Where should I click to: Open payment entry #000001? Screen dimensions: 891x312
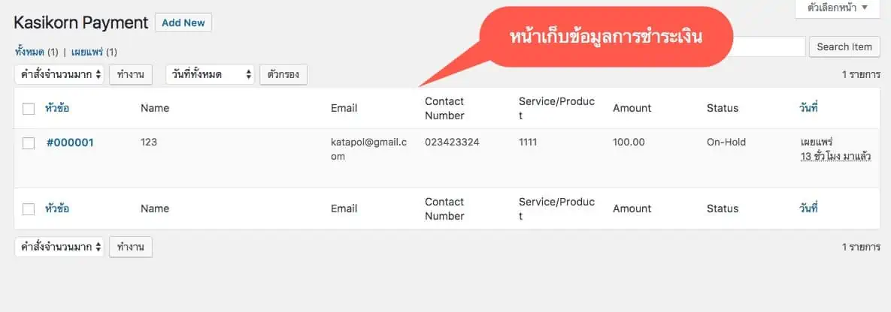[x=70, y=143]
